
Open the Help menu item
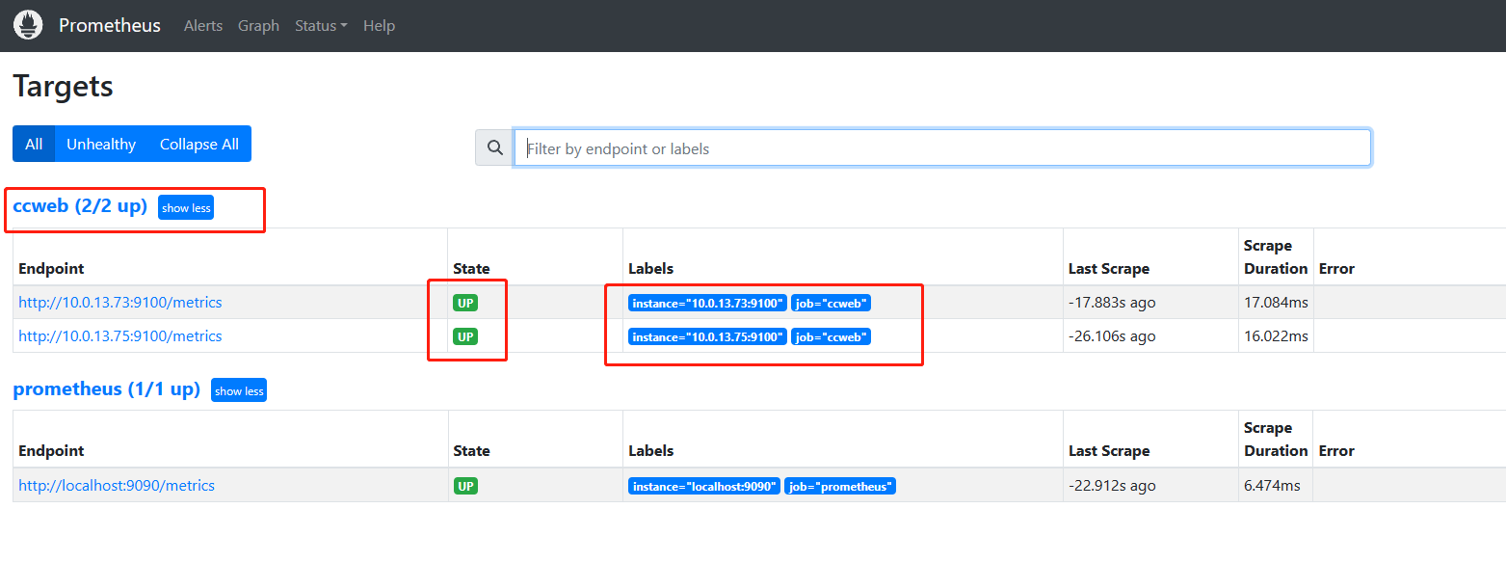[379, 26]
